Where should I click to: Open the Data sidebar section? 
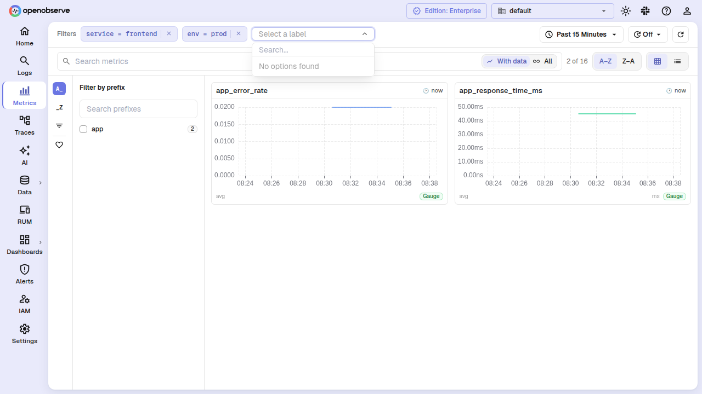click(24, 185)
